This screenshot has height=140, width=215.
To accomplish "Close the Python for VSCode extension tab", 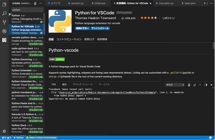I will pyautogui.click(x=151, y=3).
